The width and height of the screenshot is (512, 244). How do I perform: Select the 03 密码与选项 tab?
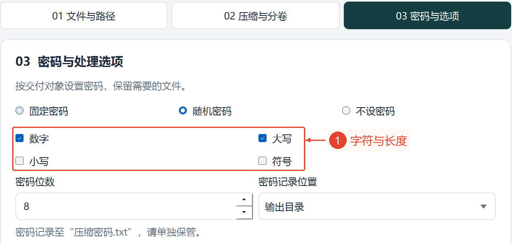[x=427, y=16]
